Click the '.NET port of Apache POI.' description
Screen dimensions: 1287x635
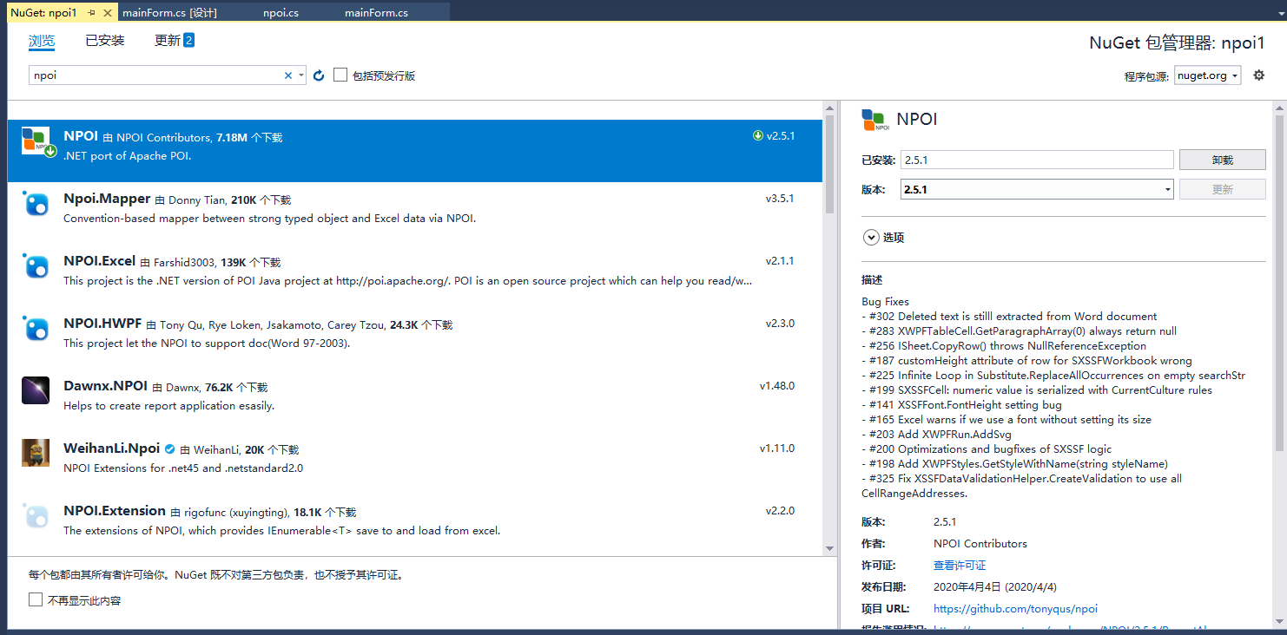pyautogui.click(x=127, y=156)
